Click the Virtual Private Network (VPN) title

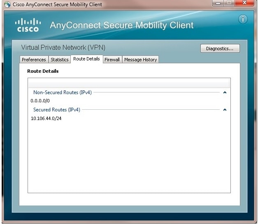(x=63, y=48)
